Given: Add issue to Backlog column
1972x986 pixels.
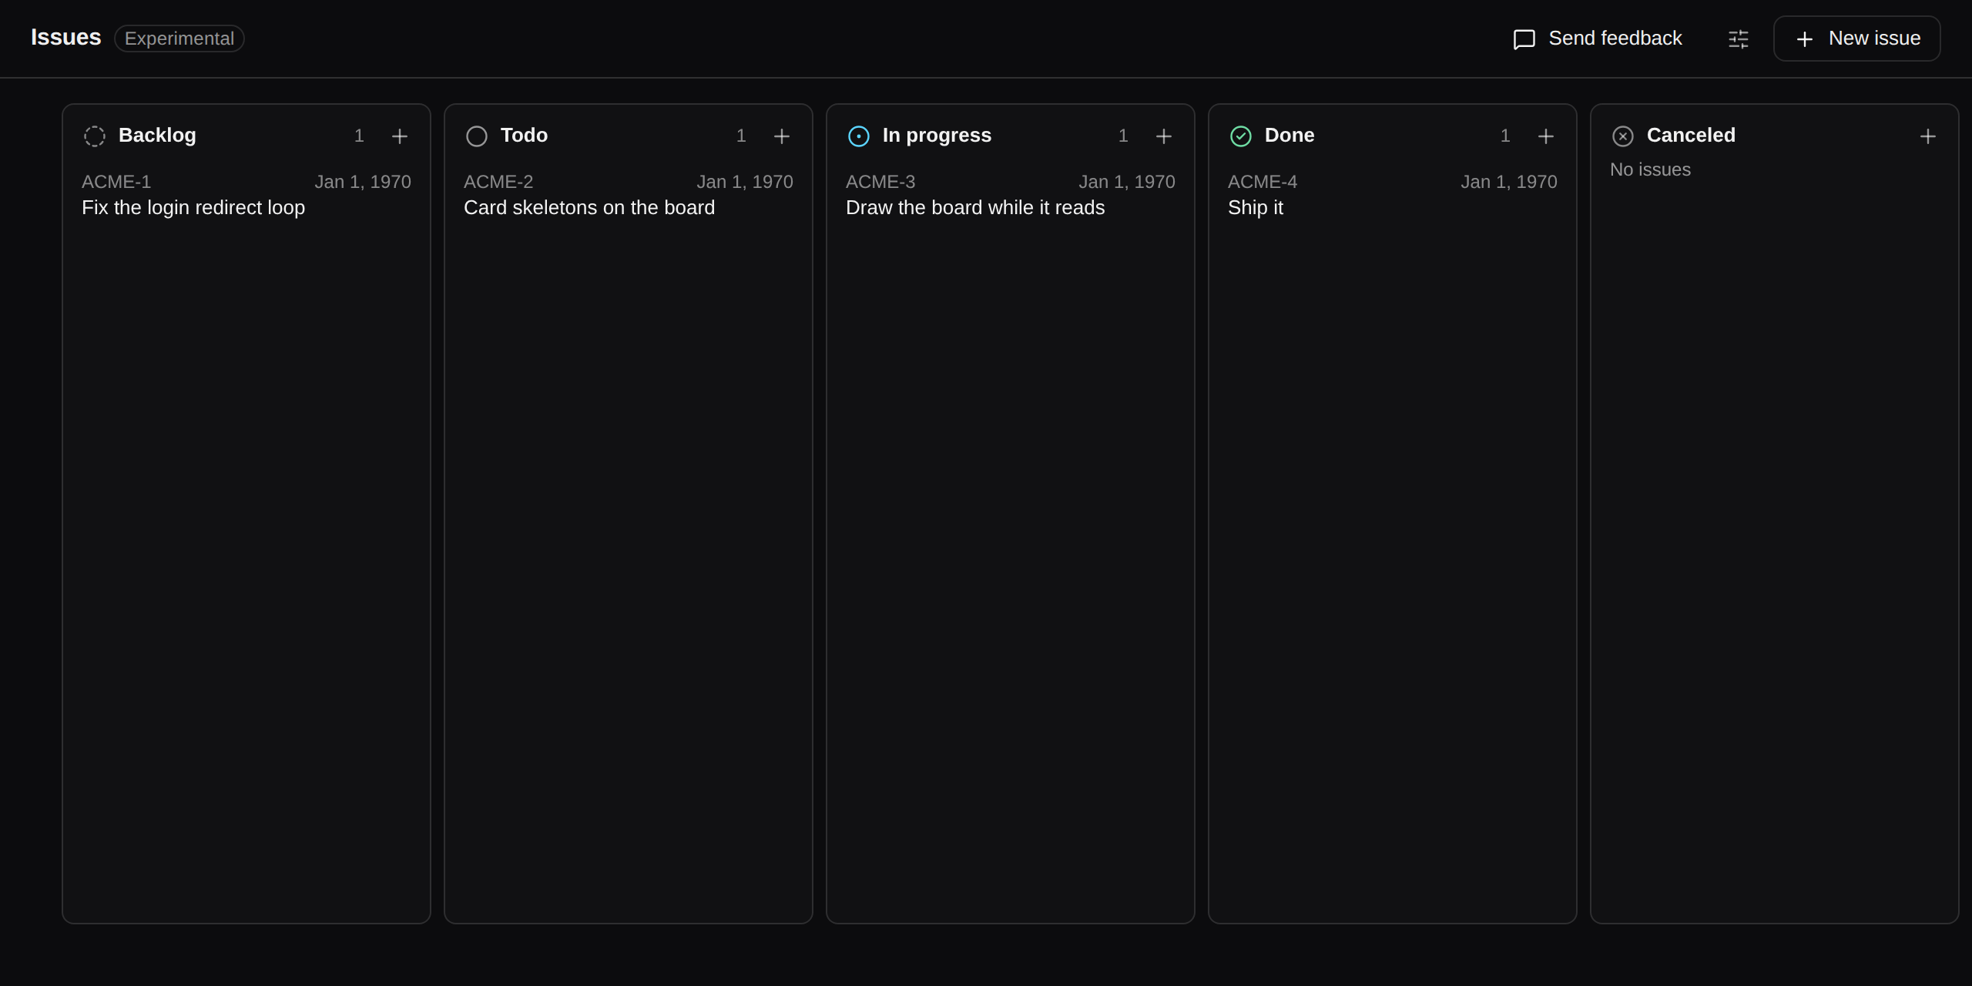Looking at the screenshot, I should pyautogui.click(x=399, y=136).
